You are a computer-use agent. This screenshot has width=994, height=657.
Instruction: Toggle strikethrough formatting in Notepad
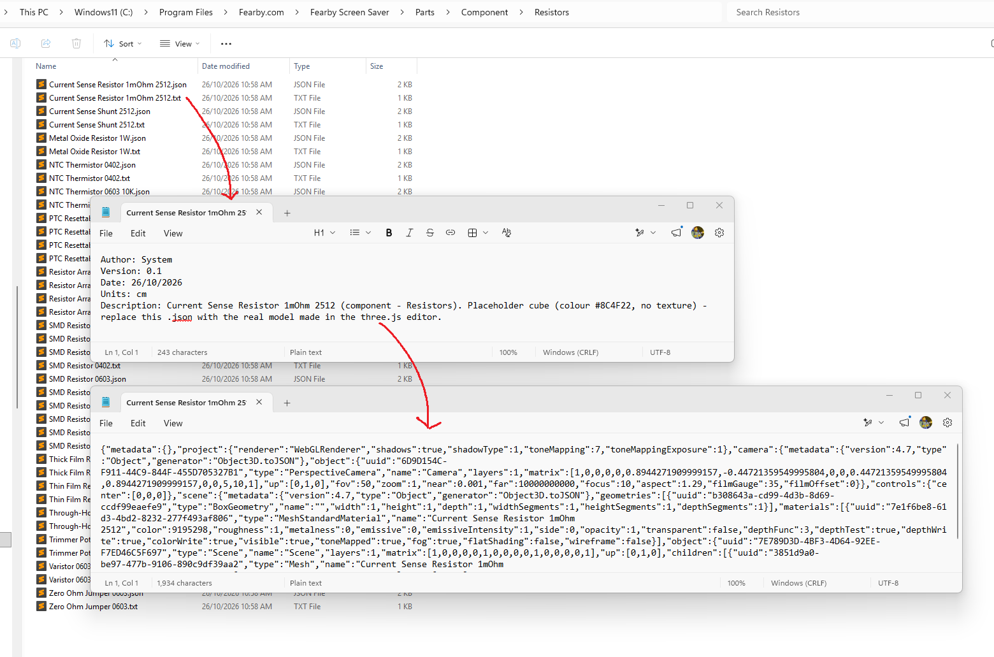point(430,233)
